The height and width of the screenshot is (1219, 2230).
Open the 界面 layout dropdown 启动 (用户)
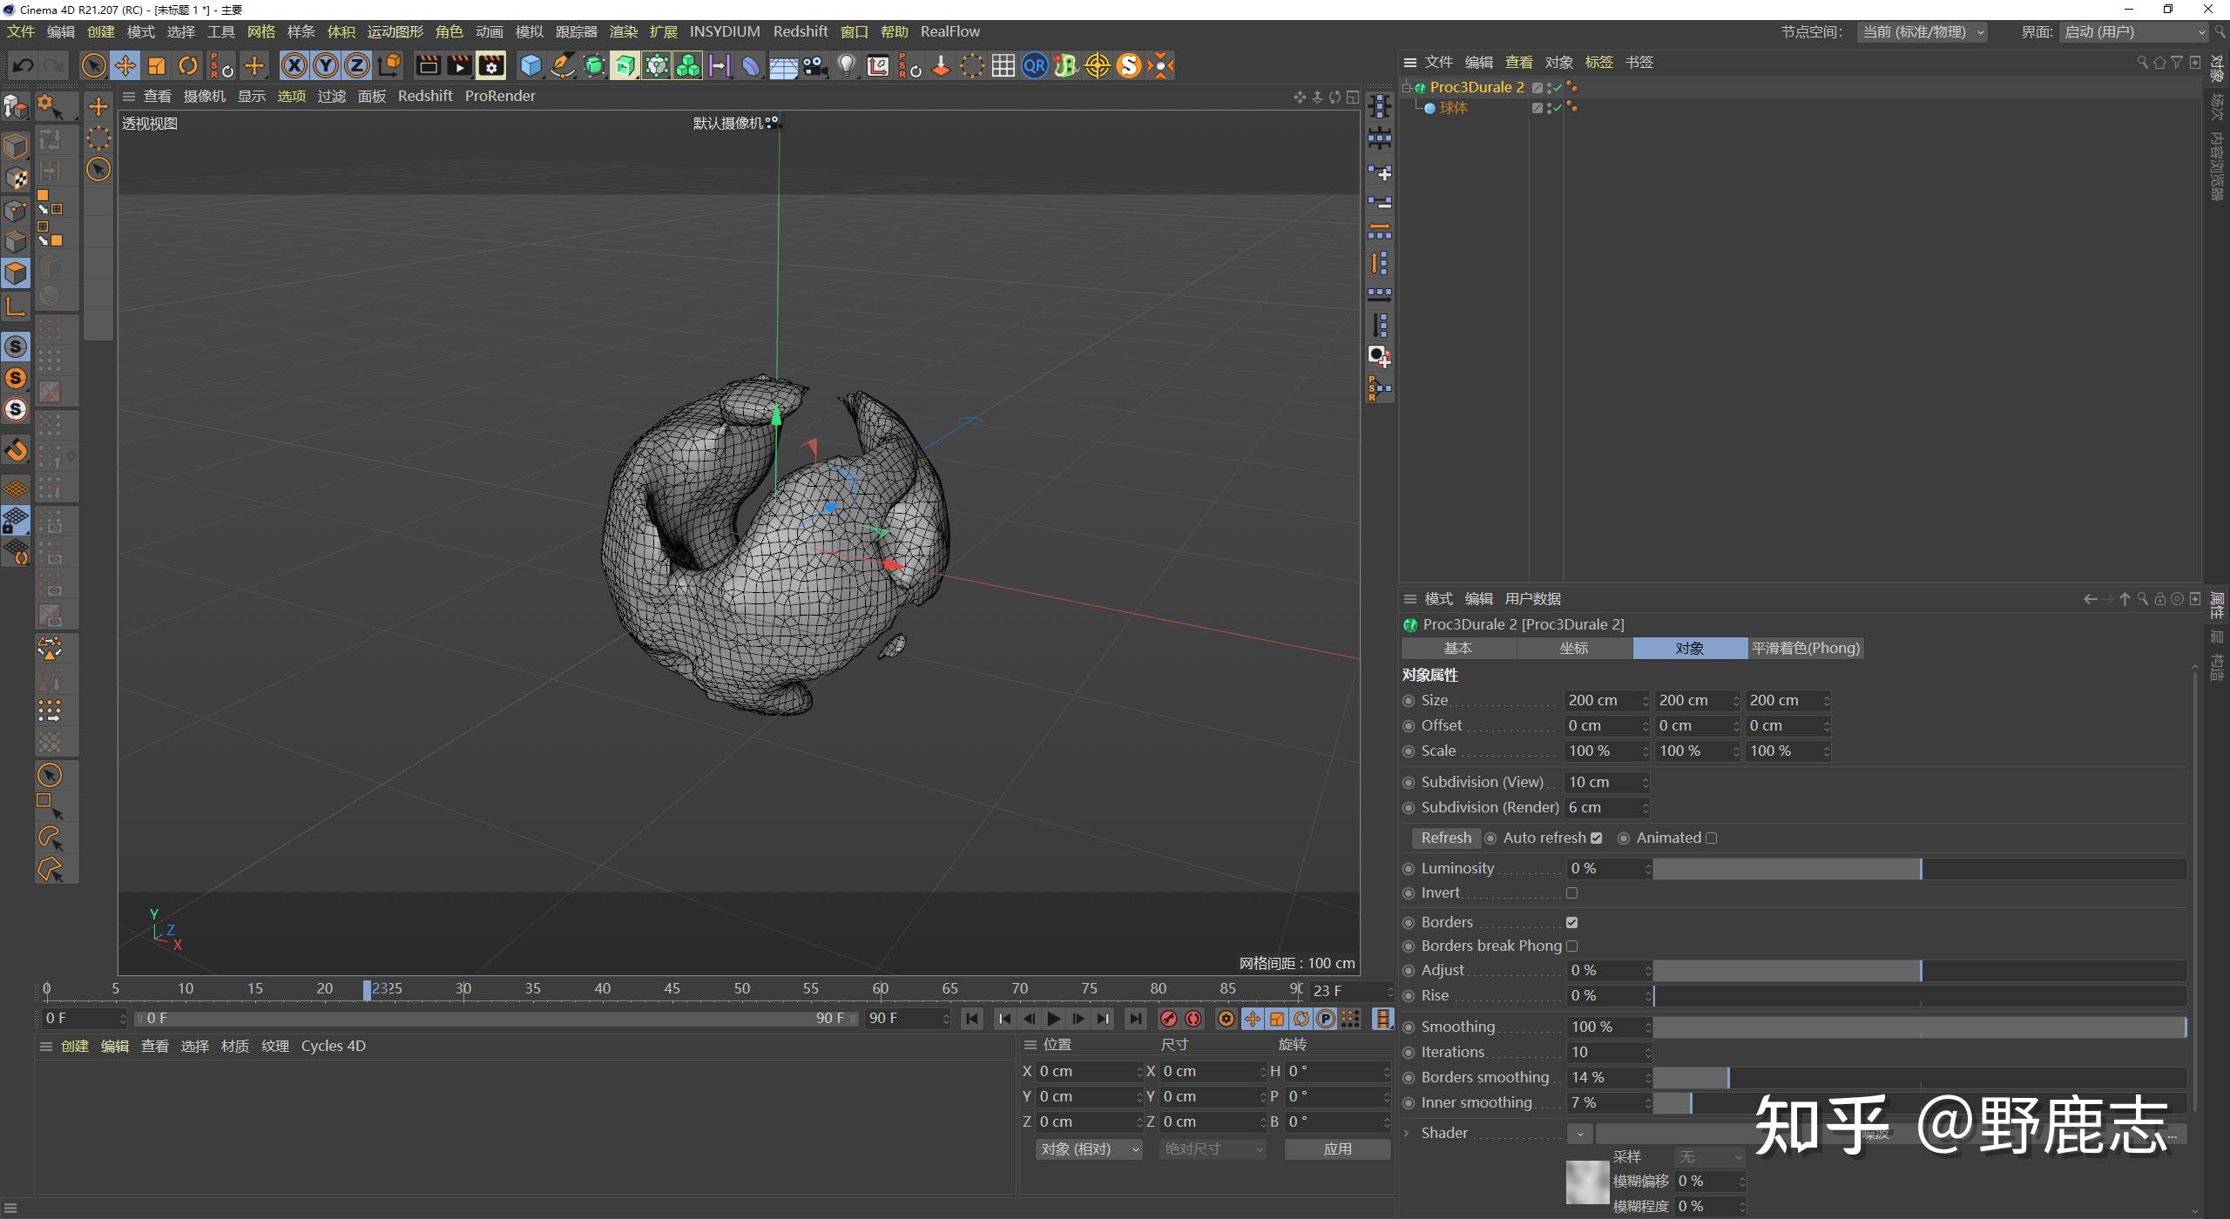2134,32
